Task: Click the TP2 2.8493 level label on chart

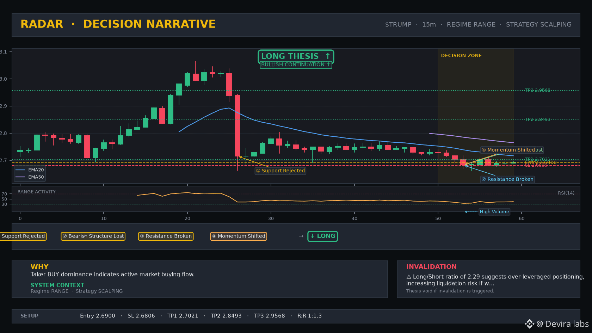Action: pyautogui.click(x=537, y=119)
